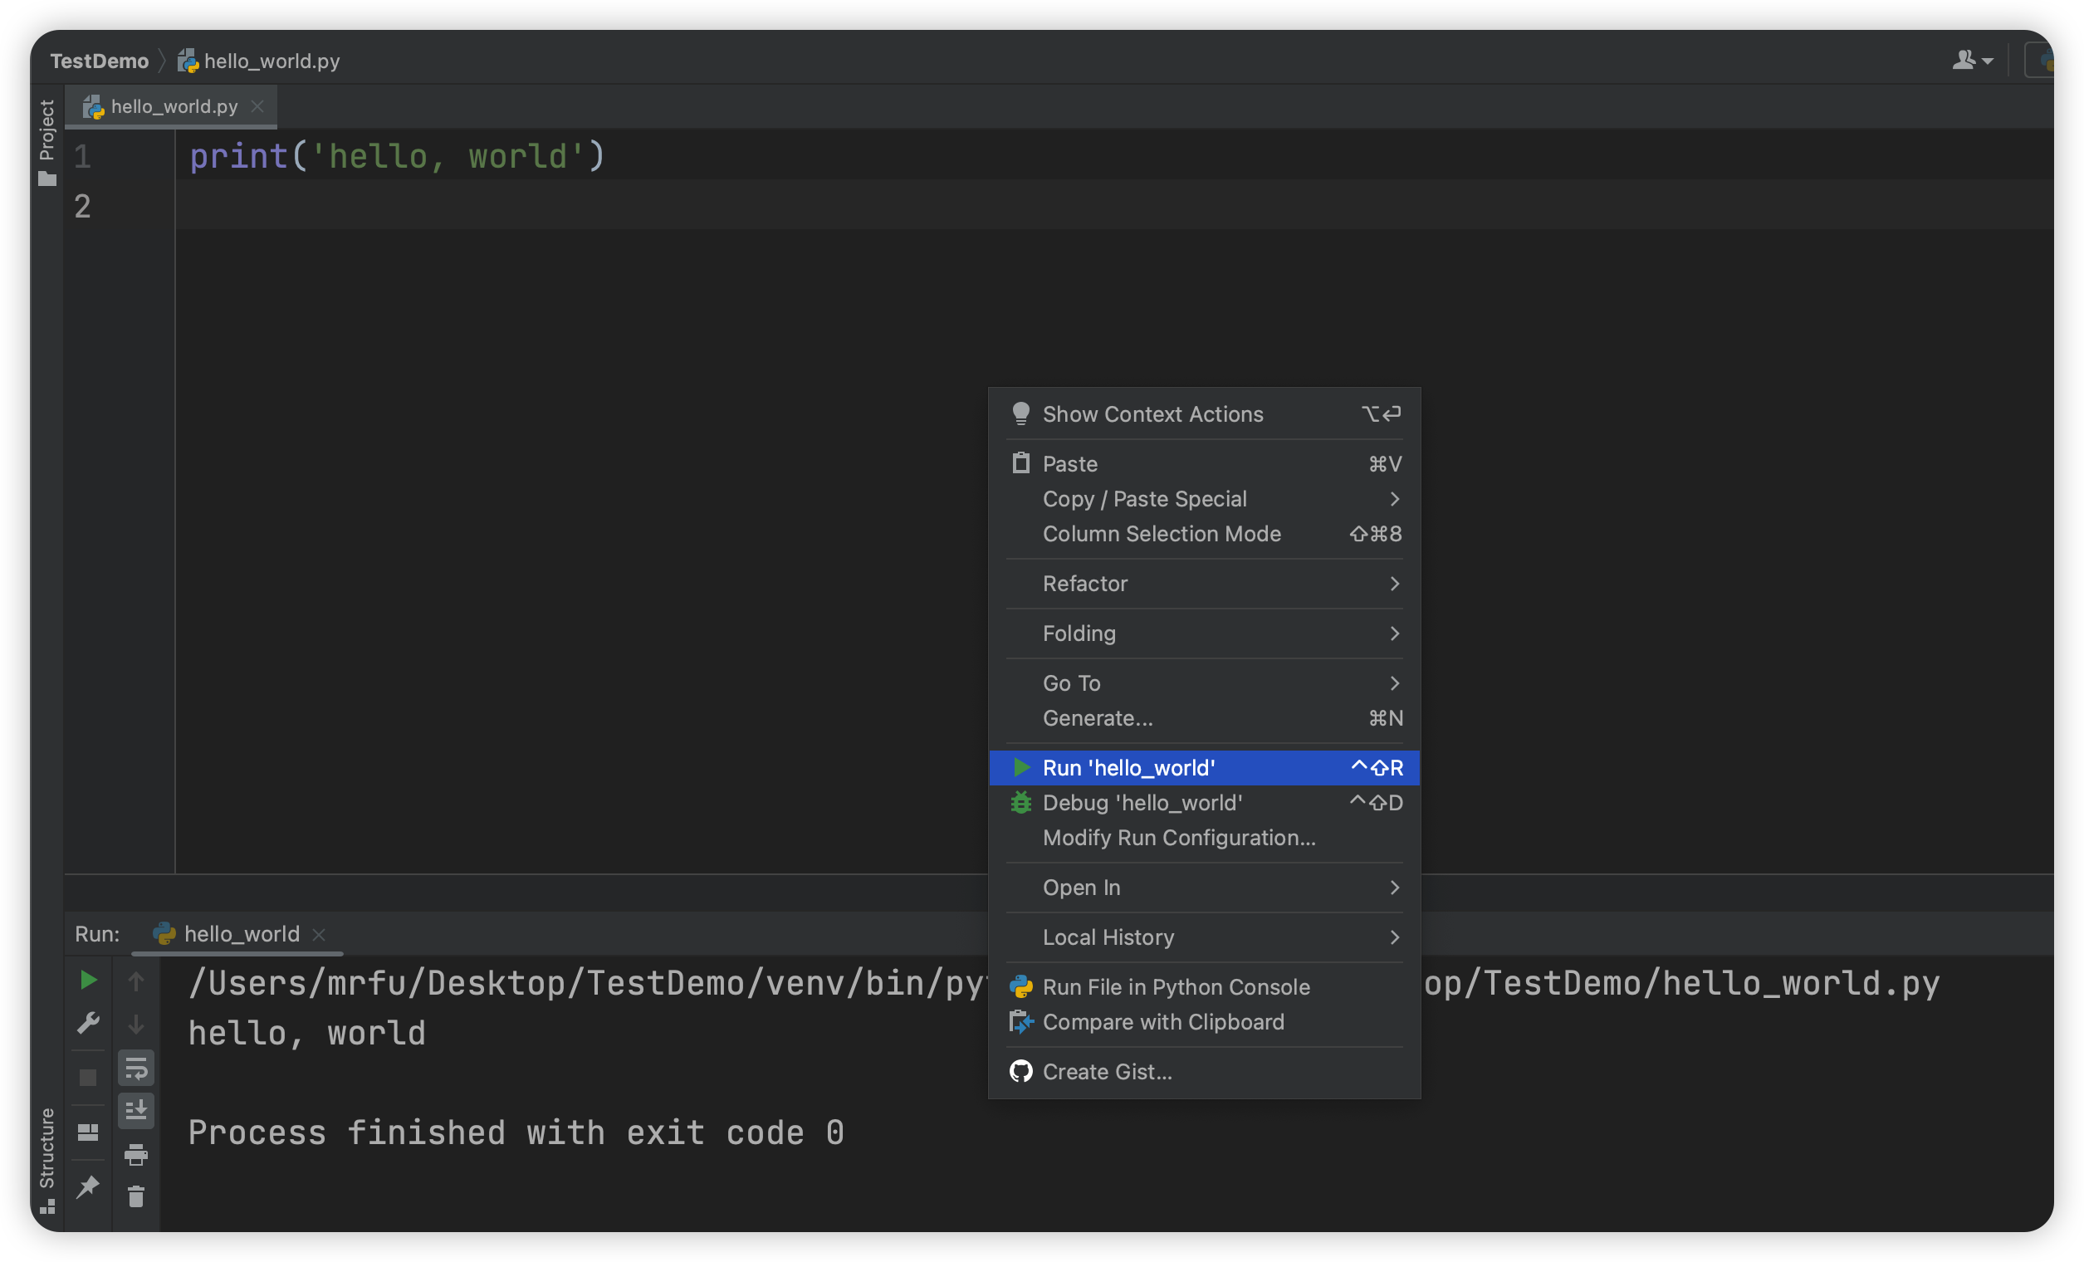The height and width of the screenshot is (1262, 2084).
Task: Toggle scroll to end of output
Action: [x=136, y=1110]
